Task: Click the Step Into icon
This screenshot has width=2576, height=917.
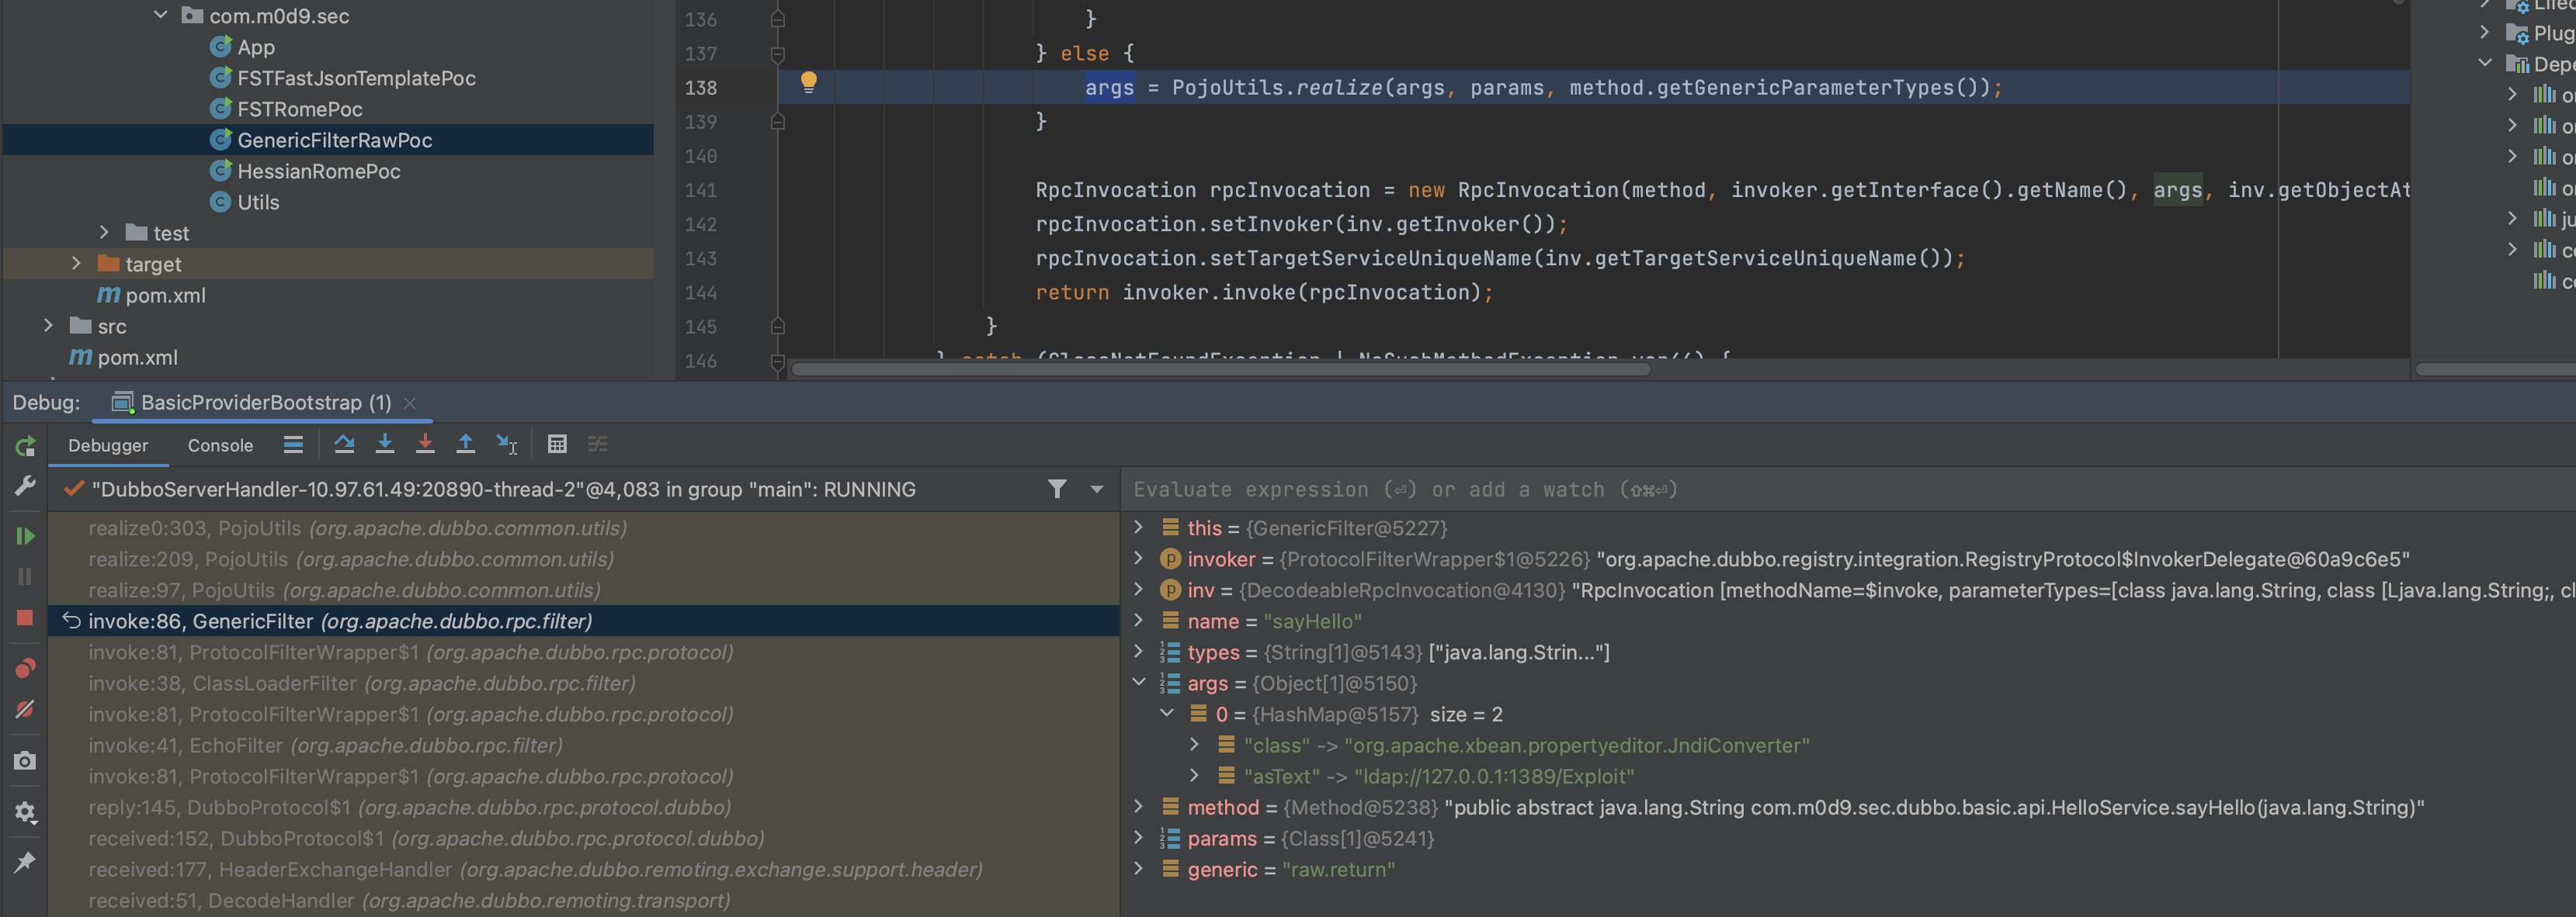Action: click(x=384, y=445)
